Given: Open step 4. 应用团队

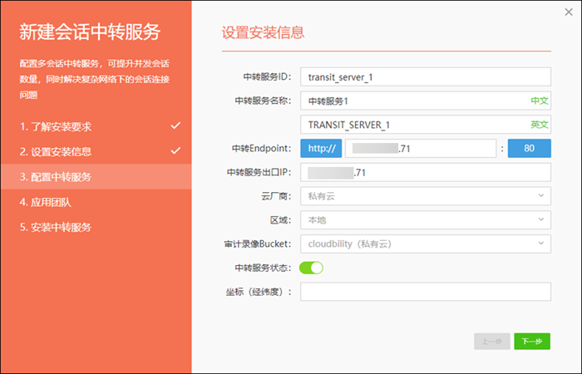Looking at the screenshot, I should point(45,202).
